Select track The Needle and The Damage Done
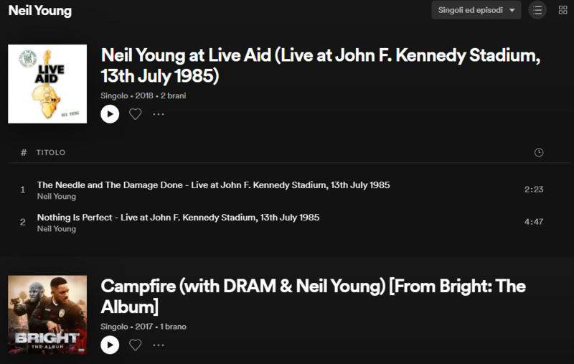 (x=213, y=185)
